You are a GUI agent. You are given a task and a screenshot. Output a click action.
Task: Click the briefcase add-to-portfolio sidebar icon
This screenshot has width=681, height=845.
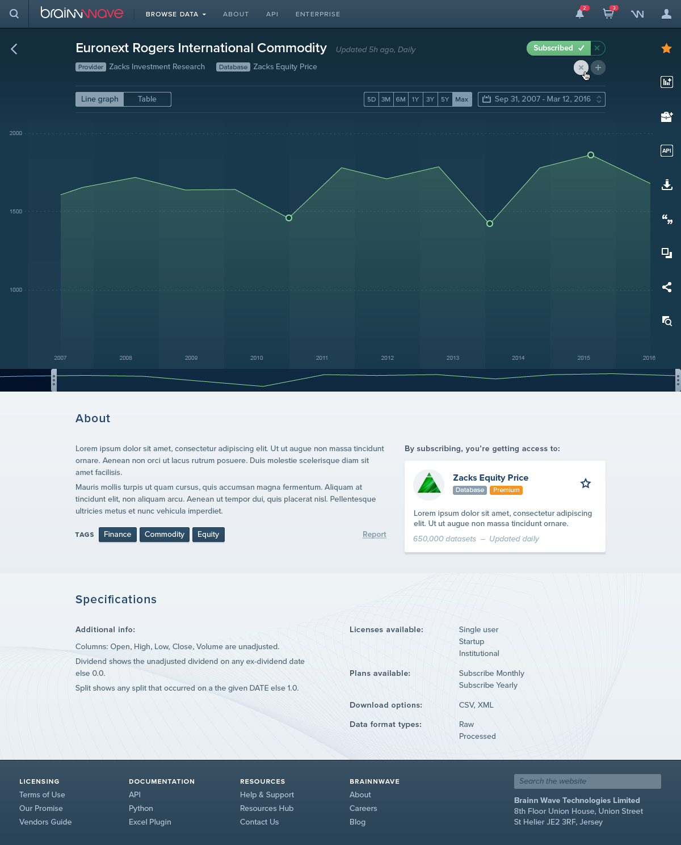coord(667,116)
